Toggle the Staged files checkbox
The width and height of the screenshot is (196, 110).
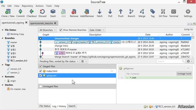pyautogui.click(x=40, y=66)
